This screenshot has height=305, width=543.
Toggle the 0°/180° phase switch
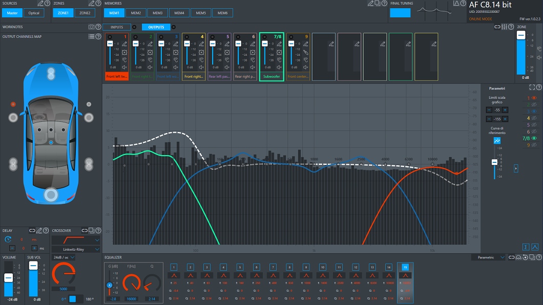point(73,298)
